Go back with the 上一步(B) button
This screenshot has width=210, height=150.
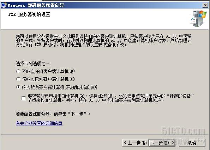coord(135,143)
